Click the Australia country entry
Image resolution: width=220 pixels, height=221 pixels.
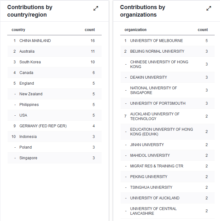27,51
